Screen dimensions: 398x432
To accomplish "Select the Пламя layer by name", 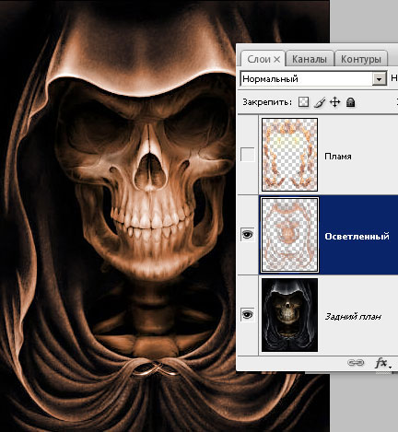I will click(338, 157).
